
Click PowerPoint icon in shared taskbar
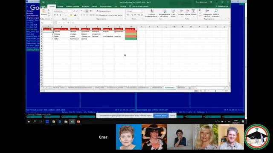tap(78, 122)
